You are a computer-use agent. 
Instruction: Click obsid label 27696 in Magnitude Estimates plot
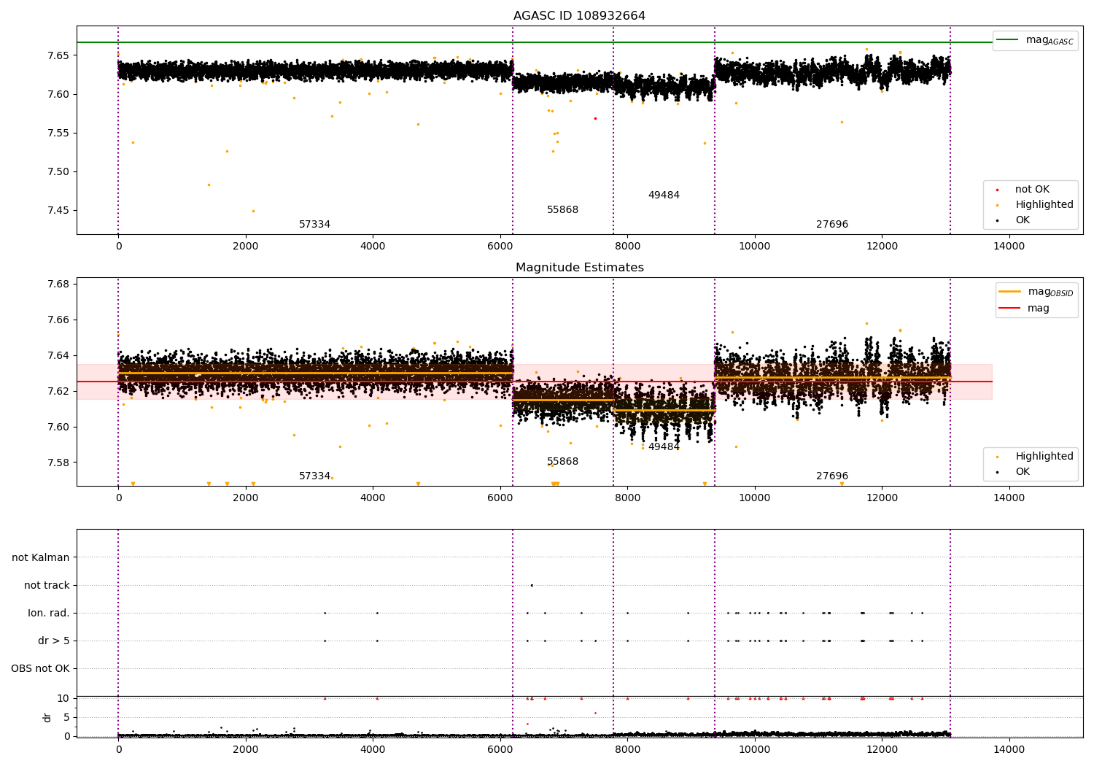pyautogui.click(x=832, y=476)
